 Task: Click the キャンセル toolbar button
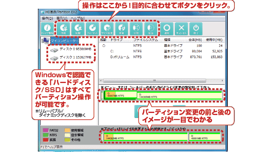(182, 29)
